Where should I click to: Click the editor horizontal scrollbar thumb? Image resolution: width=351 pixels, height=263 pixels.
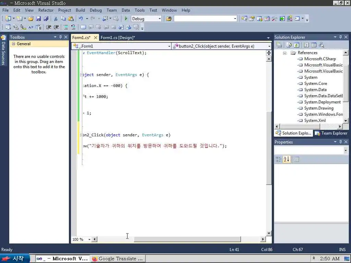[187, 239]
